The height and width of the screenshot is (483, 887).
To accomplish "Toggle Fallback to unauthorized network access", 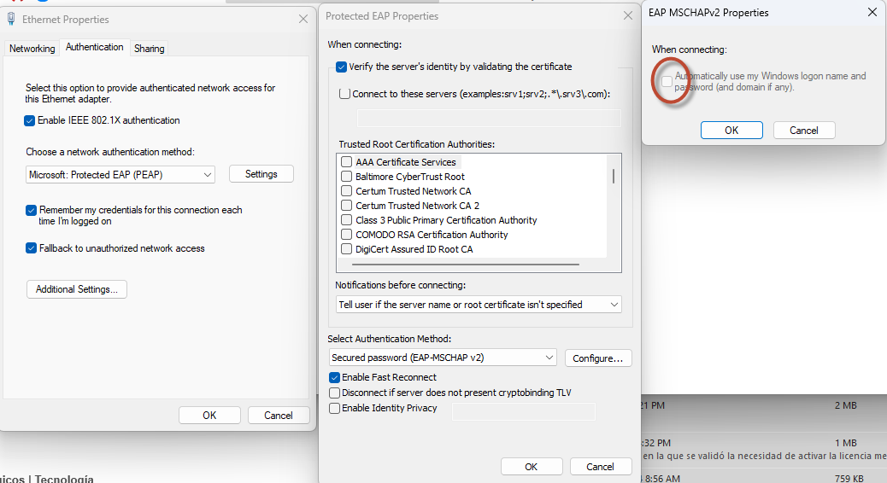I will pyautogui.click(x=32, y=248).
